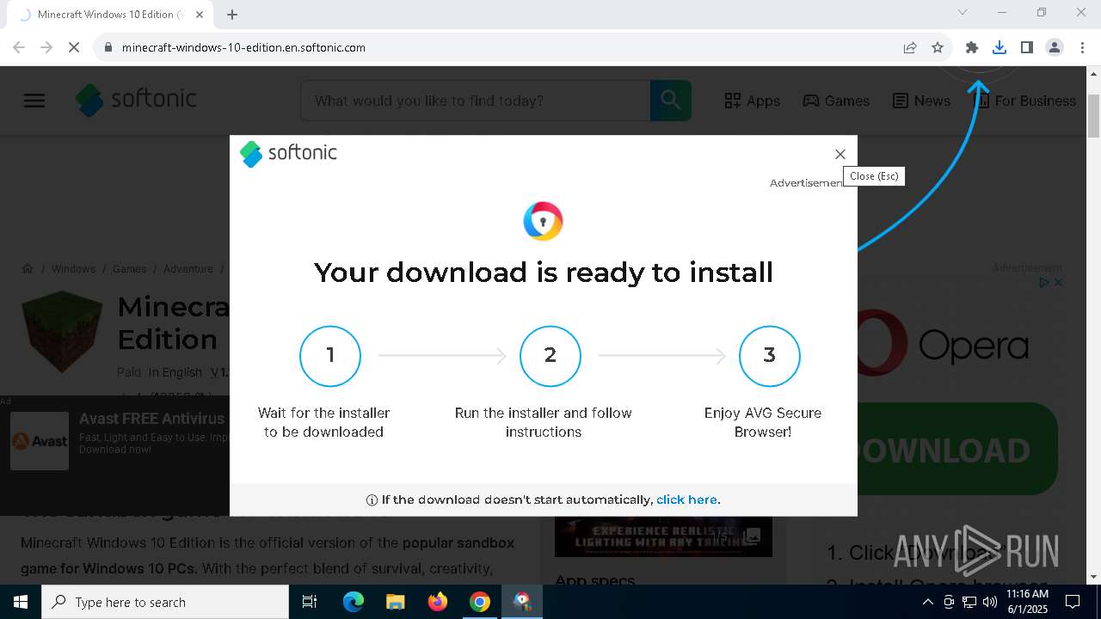Expand the tab search chevron
The image size is (1101, 619).
click(x=963, y=12)
